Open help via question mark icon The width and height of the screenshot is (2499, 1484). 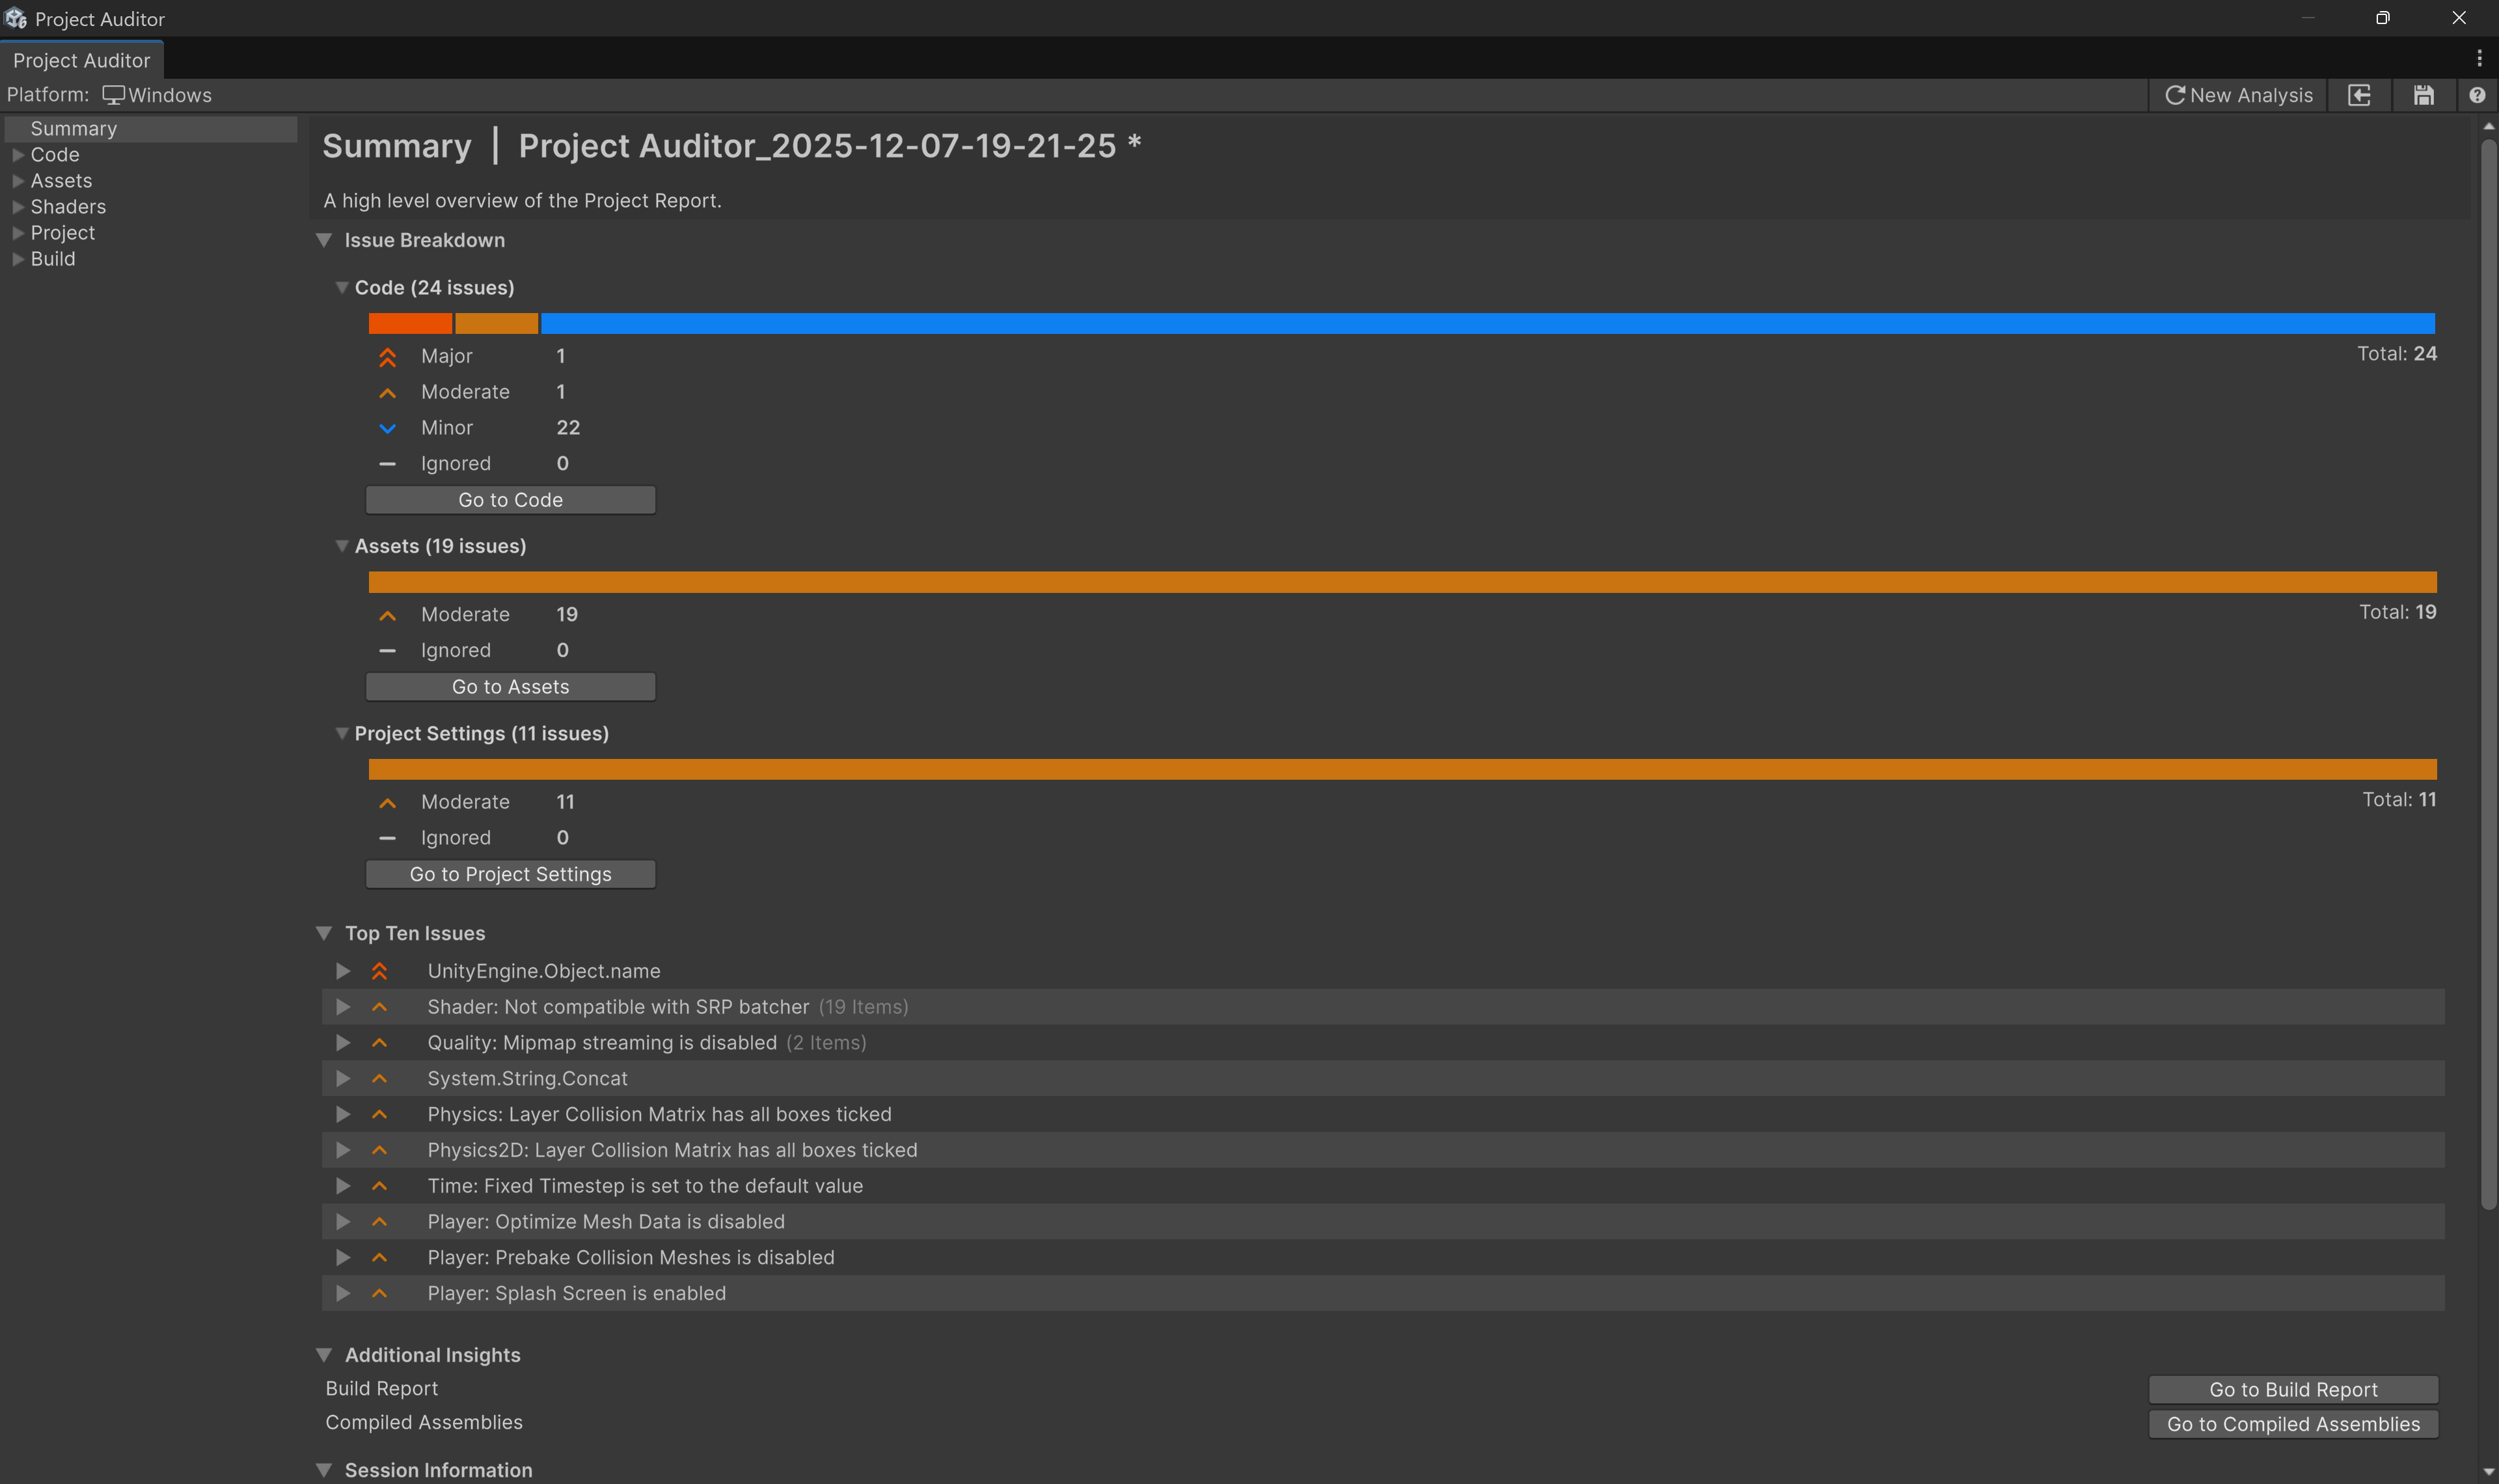pyautogui.click(x=2476, y=95)
